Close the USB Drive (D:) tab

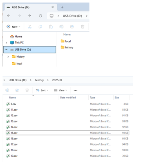pos(53,7)
